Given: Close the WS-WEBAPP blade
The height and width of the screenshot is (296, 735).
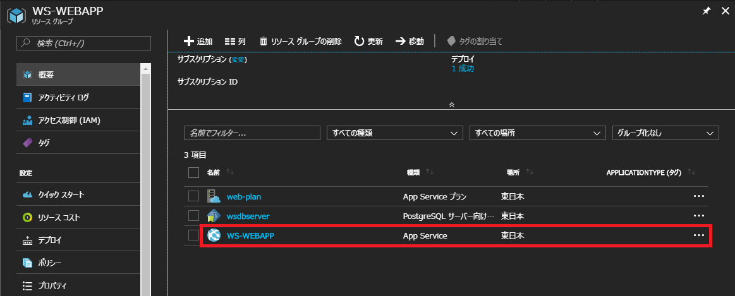Looking at the screenshot, I should pos(725,11).
